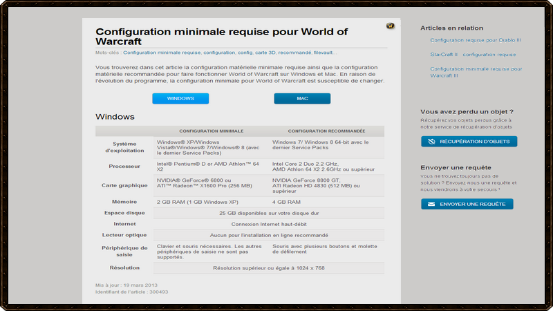Open Configuration requise pour Diablo III link
Screen dimensions: 553x311
pyautogui.click(x=476, y=40)
